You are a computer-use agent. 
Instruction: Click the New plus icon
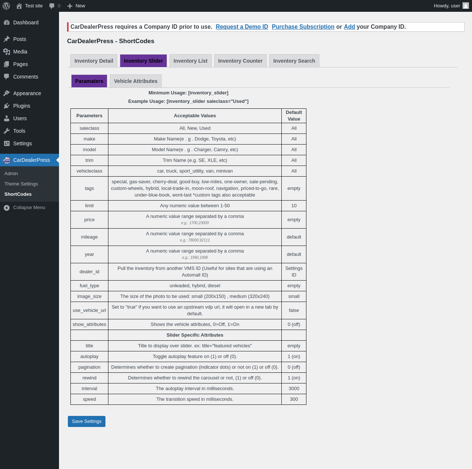70,6
